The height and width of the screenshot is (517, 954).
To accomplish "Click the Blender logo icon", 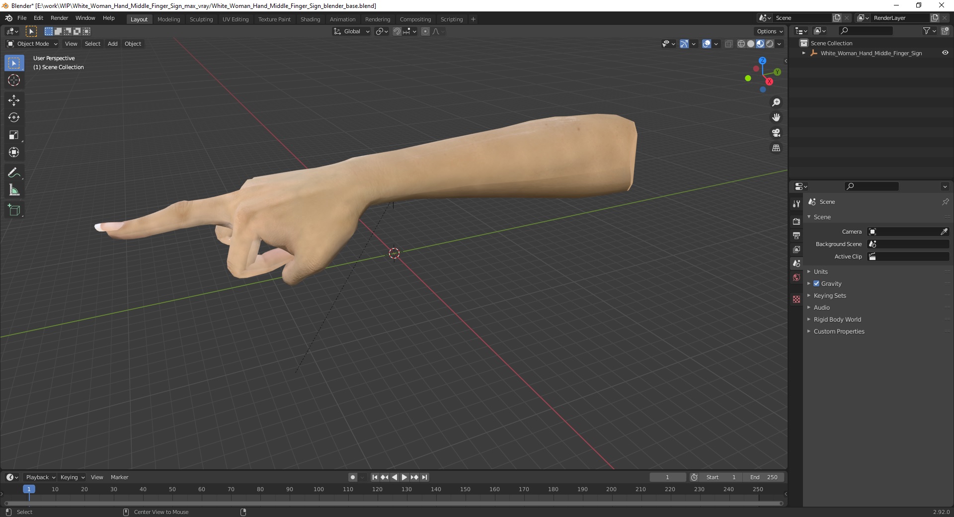I will click(9, 18).
